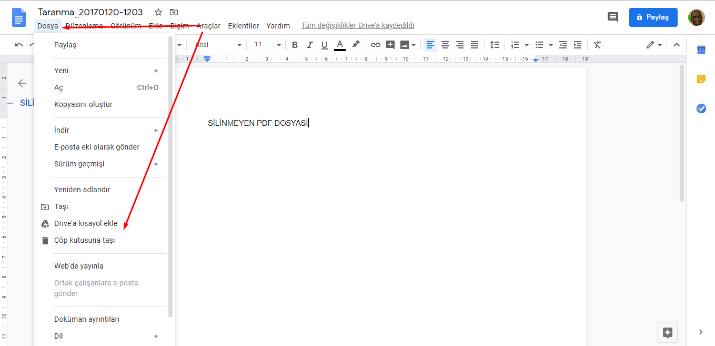Collapse the side panel with the right chevron
Image resolution: width=715 pixels, height=346 pixels.
(x=701, y=332)
